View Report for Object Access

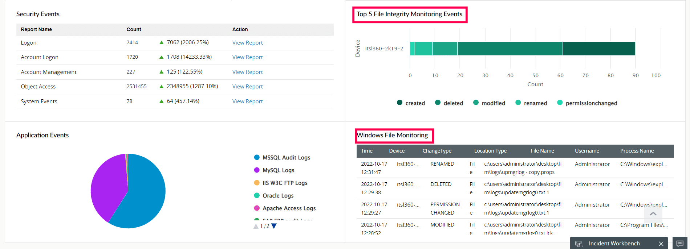tap(247, 87)
